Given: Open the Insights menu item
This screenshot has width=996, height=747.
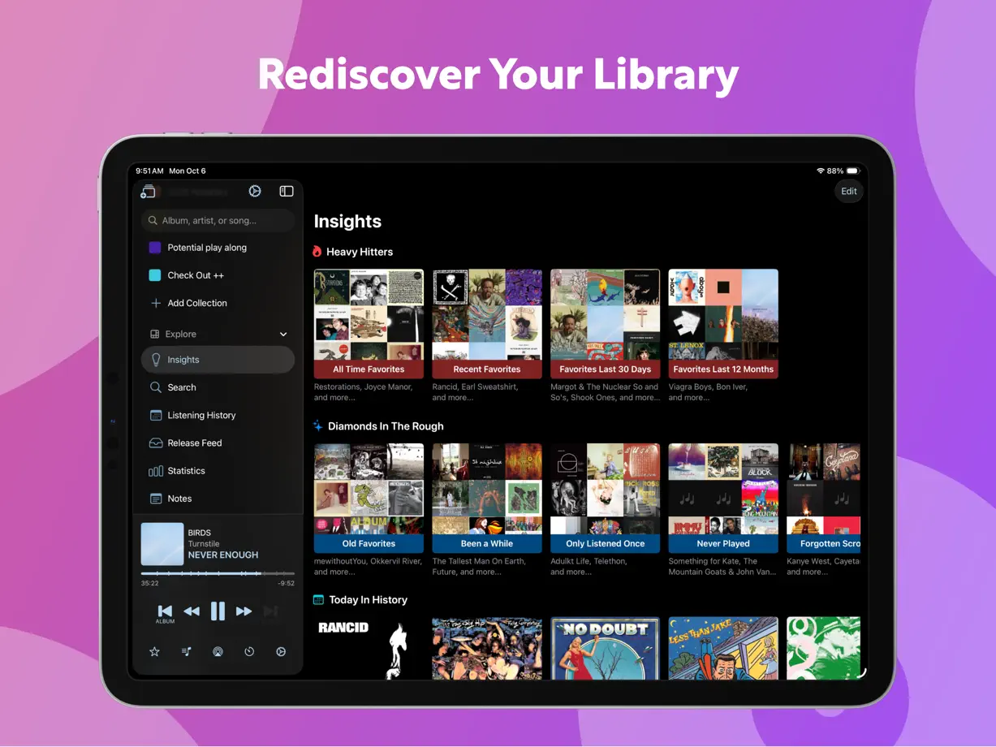Looking at the screenshot, I should click(x=218, y=360).
